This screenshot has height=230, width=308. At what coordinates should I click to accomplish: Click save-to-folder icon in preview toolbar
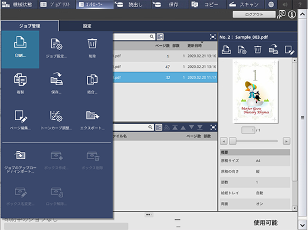pyautogui.click(x=273, y=49)
